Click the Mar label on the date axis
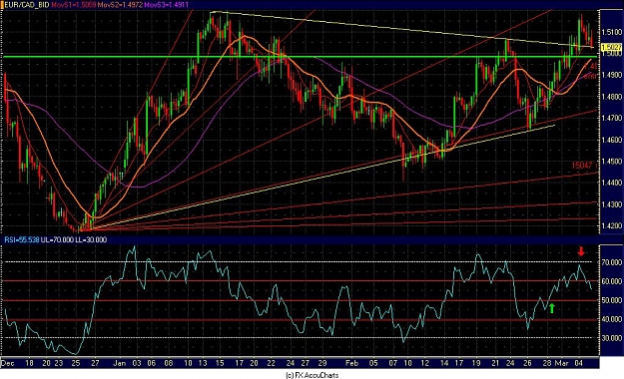This screenshot has width=624, height=379. coord(561,363)
